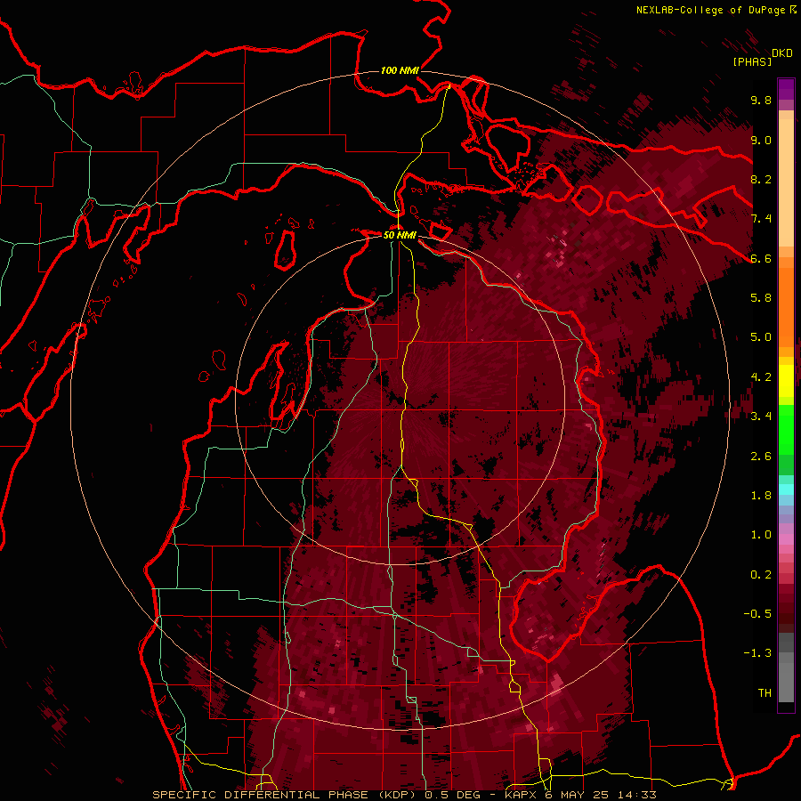The image size is (801, 801).
Task: Click the -0.5 value on the color scale
Action: pyautogui.click(x=757, y=614)
